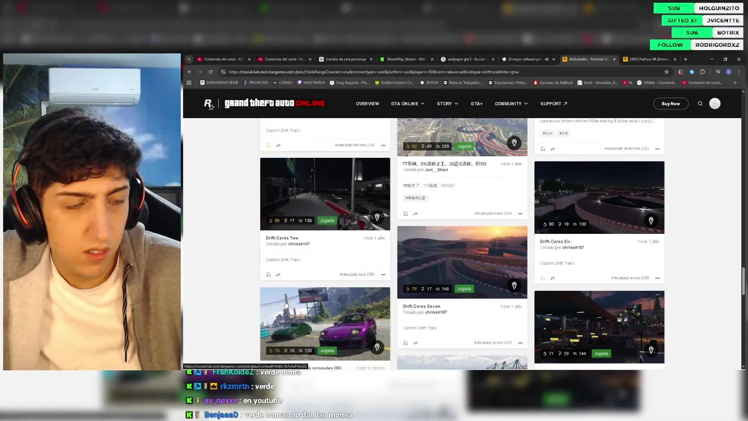The height and width of the screenshot is (421, 748).
Task: Open the Drift-Corsa Two title link
Action: tap(282, 238)
